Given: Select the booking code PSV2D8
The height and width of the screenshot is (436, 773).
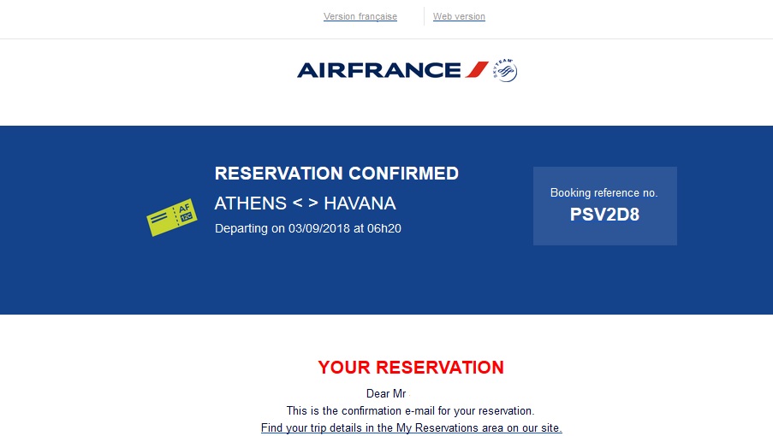Looking at the screenshot, I should point(604,215).
